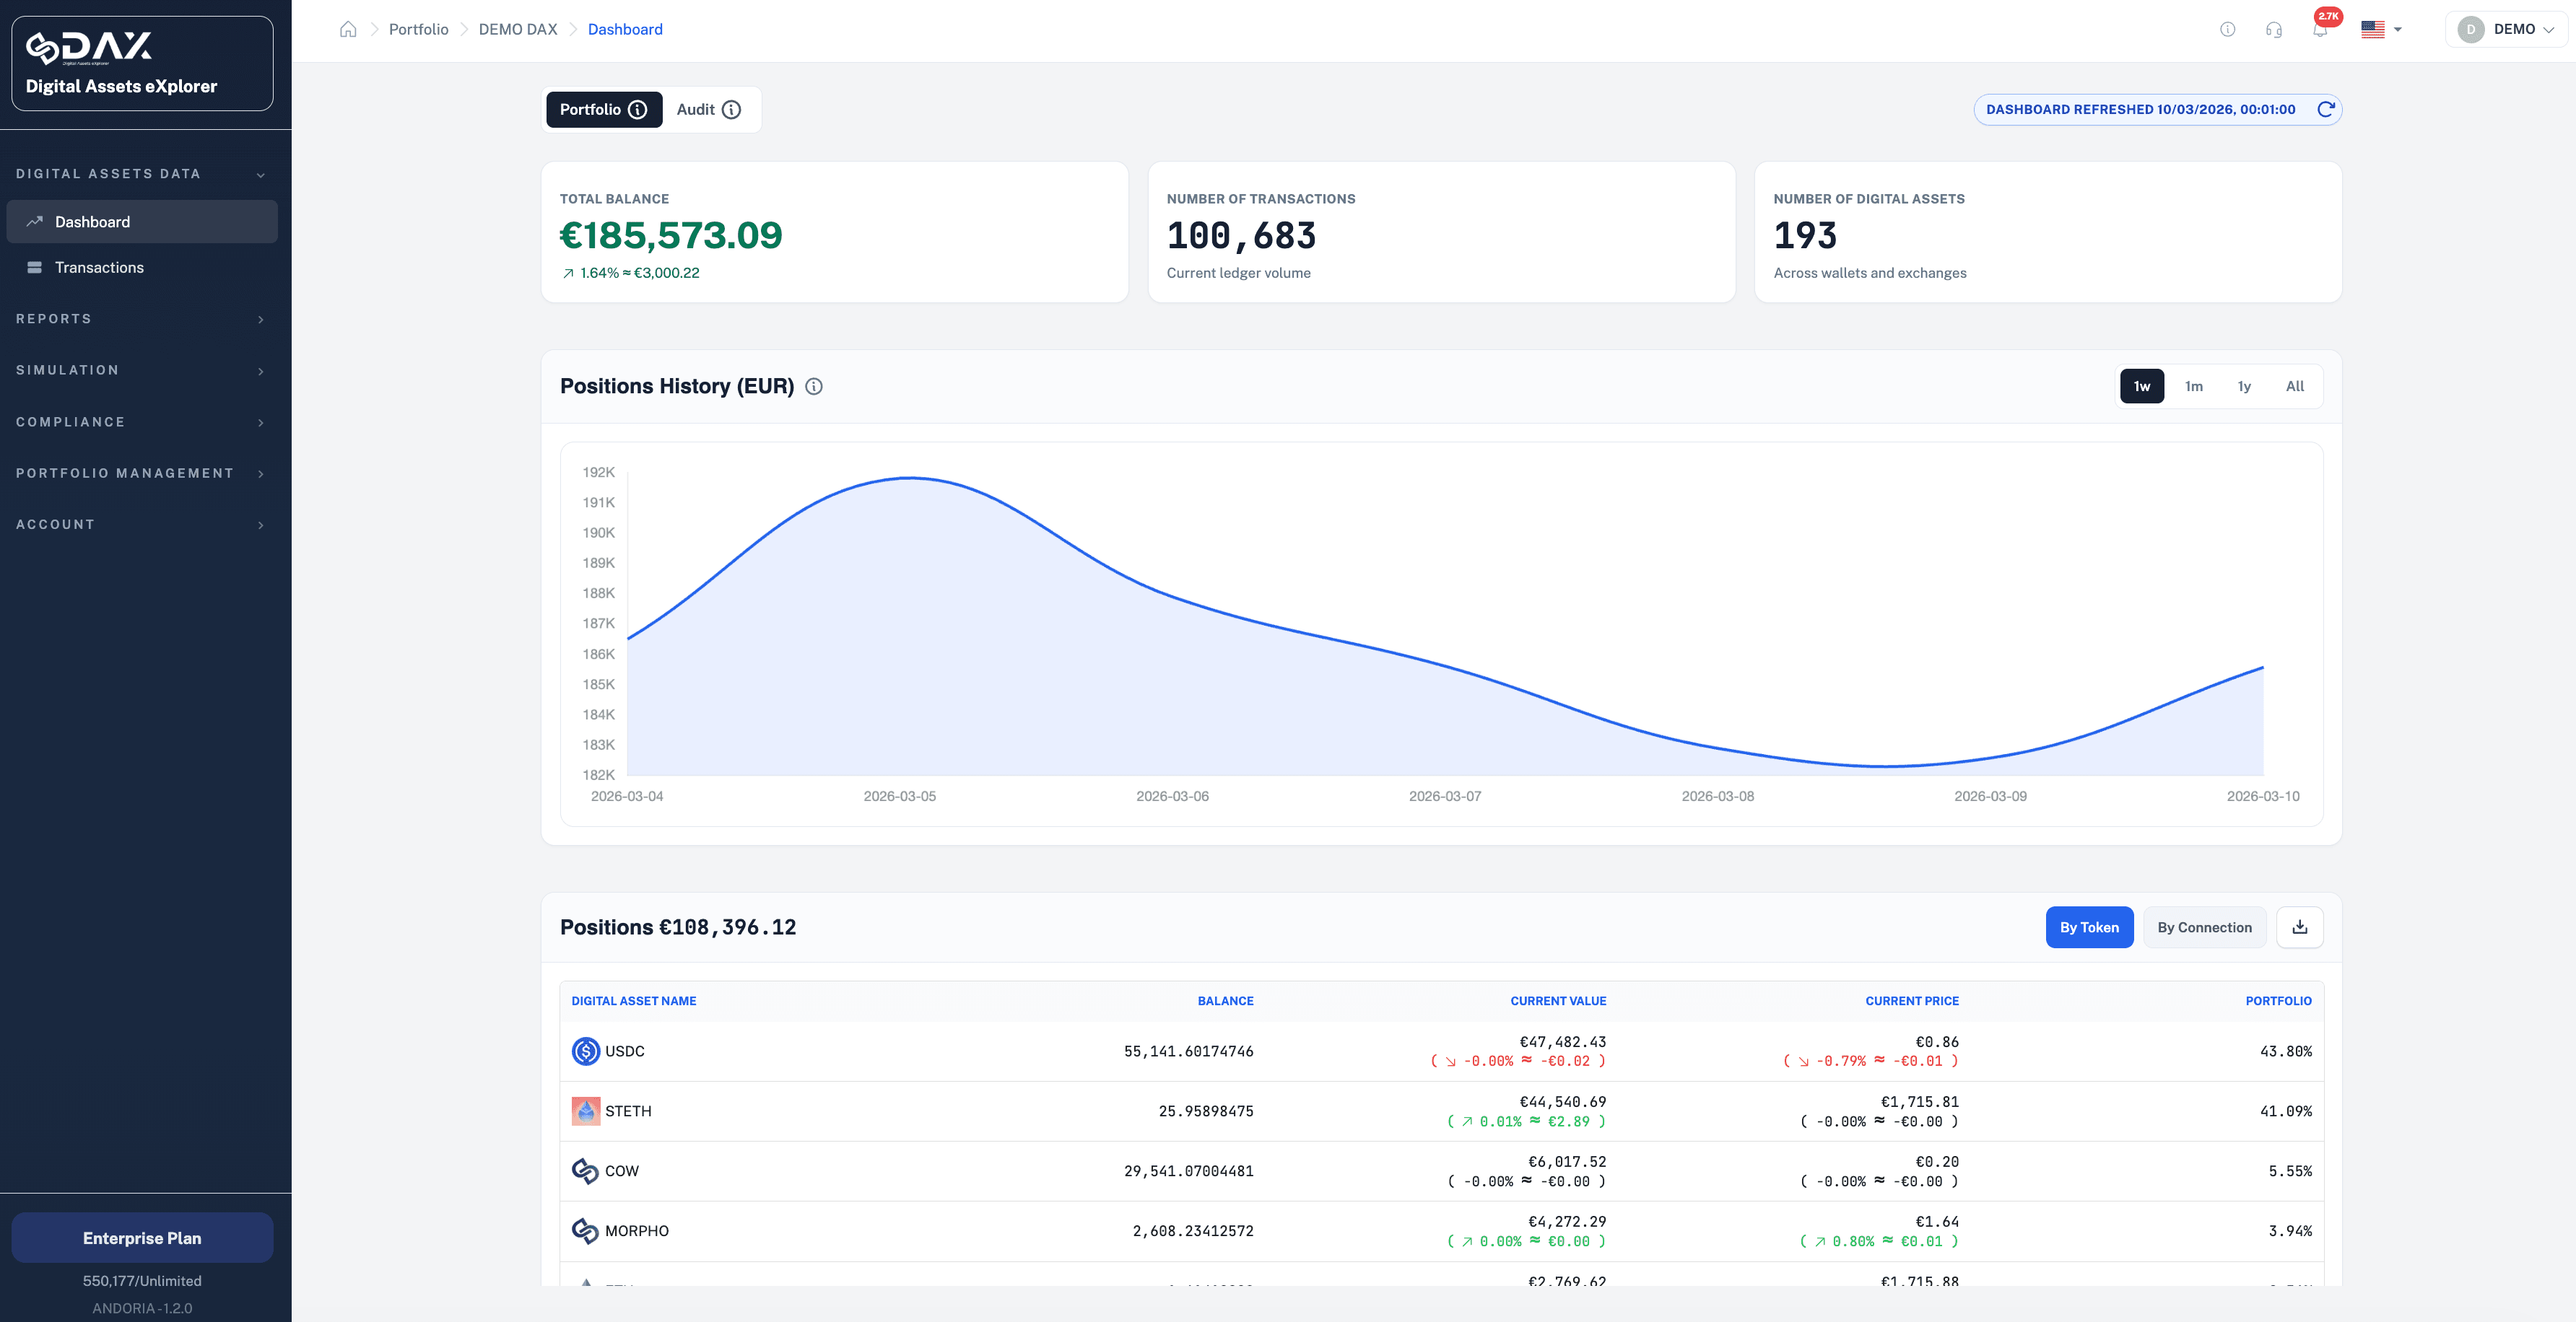Click the info icon in top bar
Viewport: 2576px width, 1322px height.
point(2227,29)
